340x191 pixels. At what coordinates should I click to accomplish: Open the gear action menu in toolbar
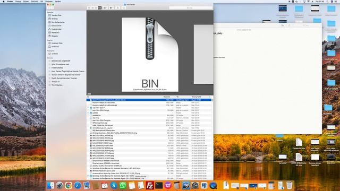click(x=112, y=8)
